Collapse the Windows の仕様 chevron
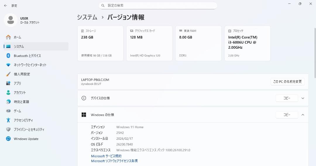 [x=303, y=115]
